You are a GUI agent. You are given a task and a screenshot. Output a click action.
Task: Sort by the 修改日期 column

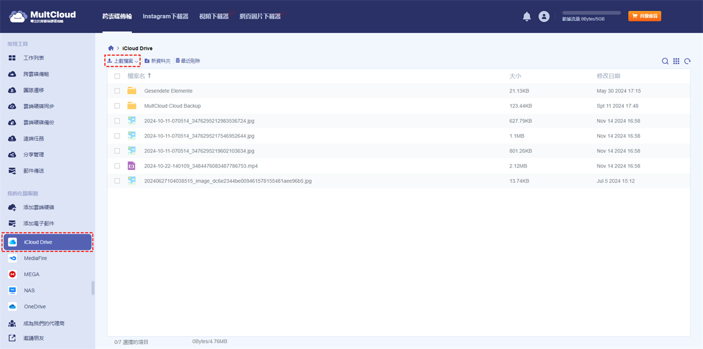click(x=608, y=76)
